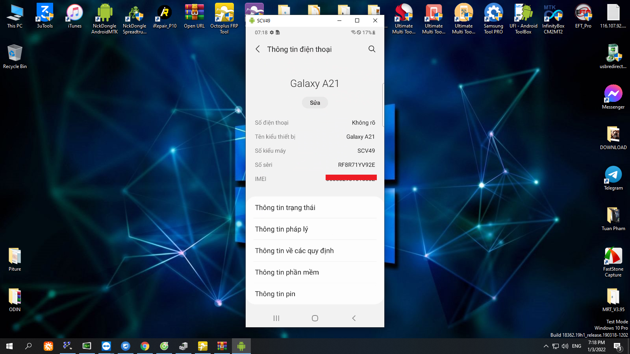Launch Octoplus FRP Tool
Viewport: 630px width, 354px height.
[x=224, y=18]
